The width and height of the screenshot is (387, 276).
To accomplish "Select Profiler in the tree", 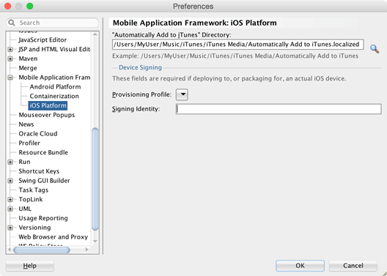I will click(29, 143).
